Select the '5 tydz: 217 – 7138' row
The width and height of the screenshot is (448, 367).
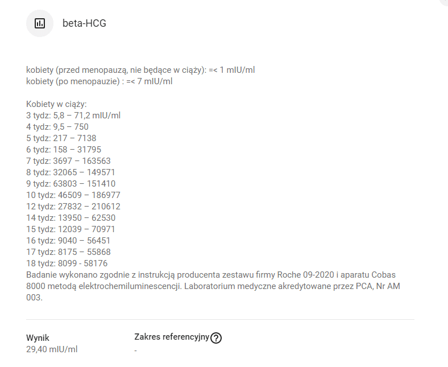(61, 138)
